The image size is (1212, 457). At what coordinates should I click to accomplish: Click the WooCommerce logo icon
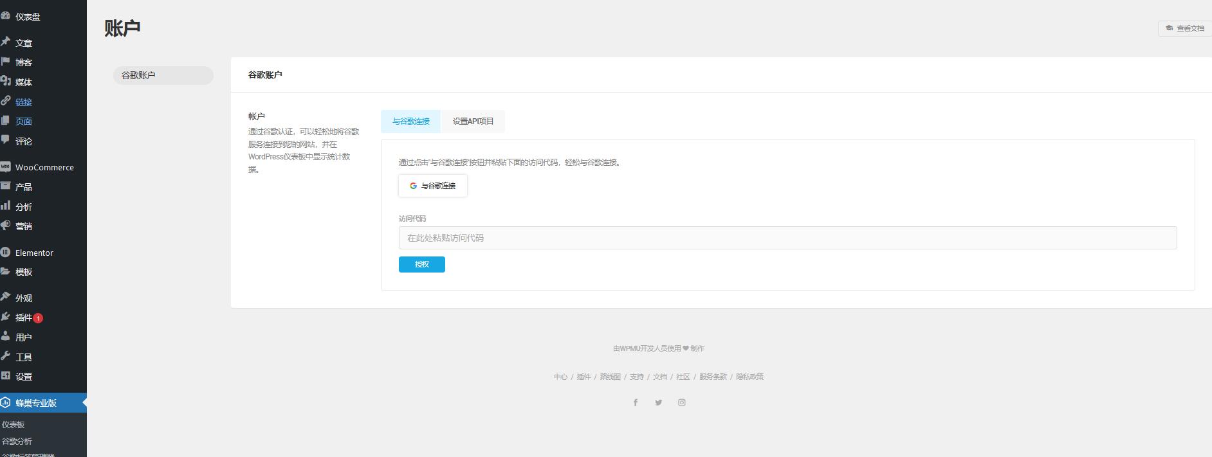(x=5, y=167)
